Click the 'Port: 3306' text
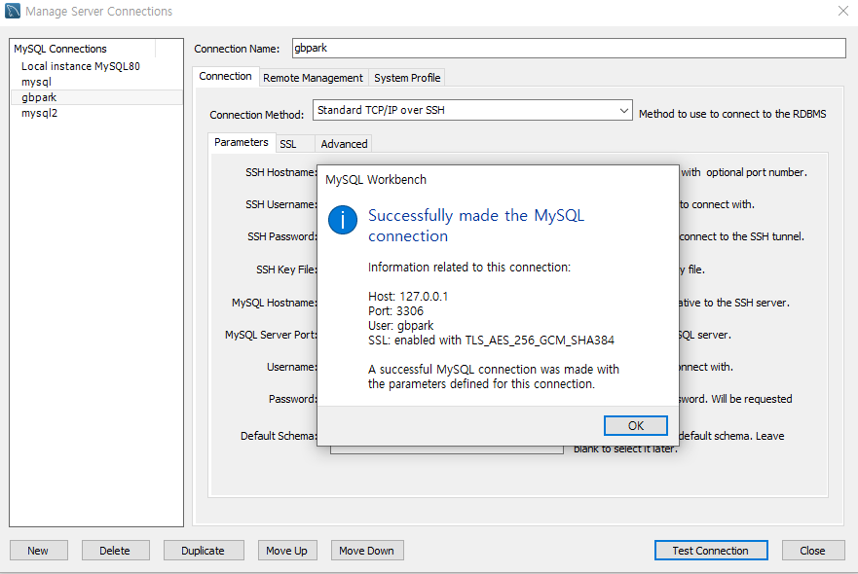 395,311
